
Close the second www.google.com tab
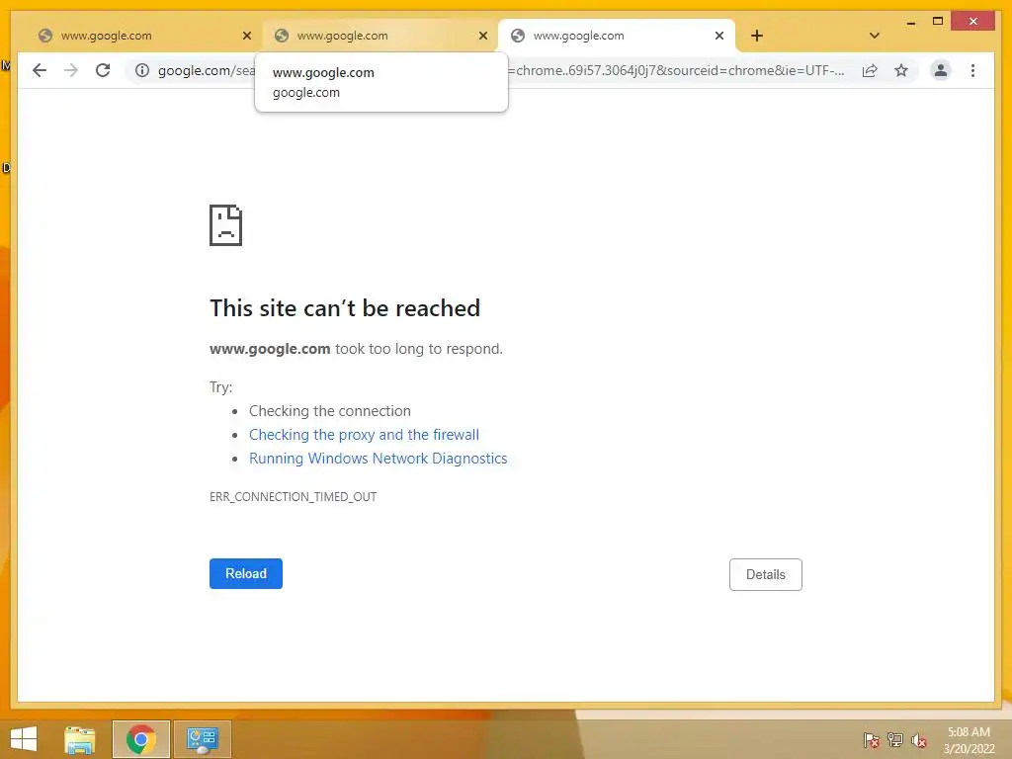click(x=482, y=37)
